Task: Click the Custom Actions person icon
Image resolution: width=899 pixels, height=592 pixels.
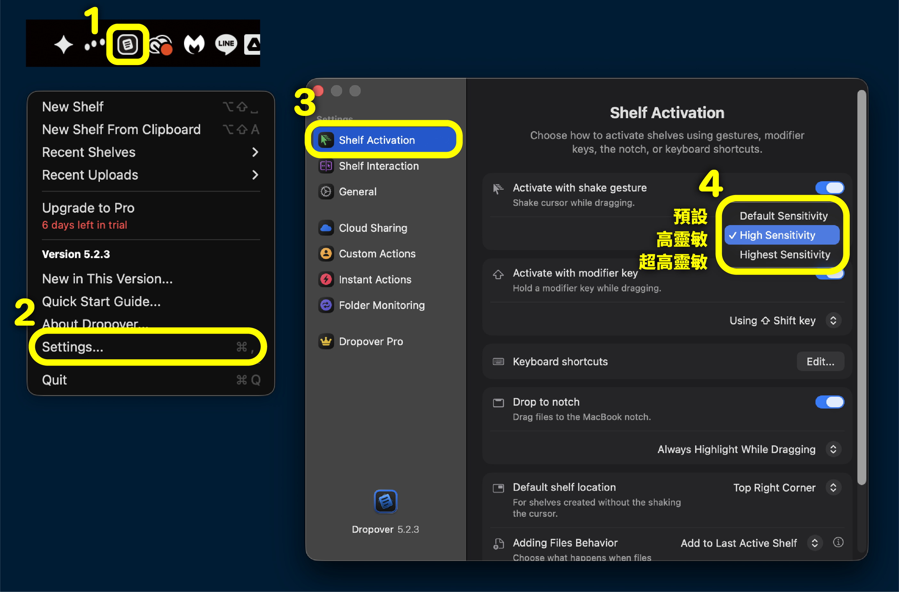Action: pos(326,254)
